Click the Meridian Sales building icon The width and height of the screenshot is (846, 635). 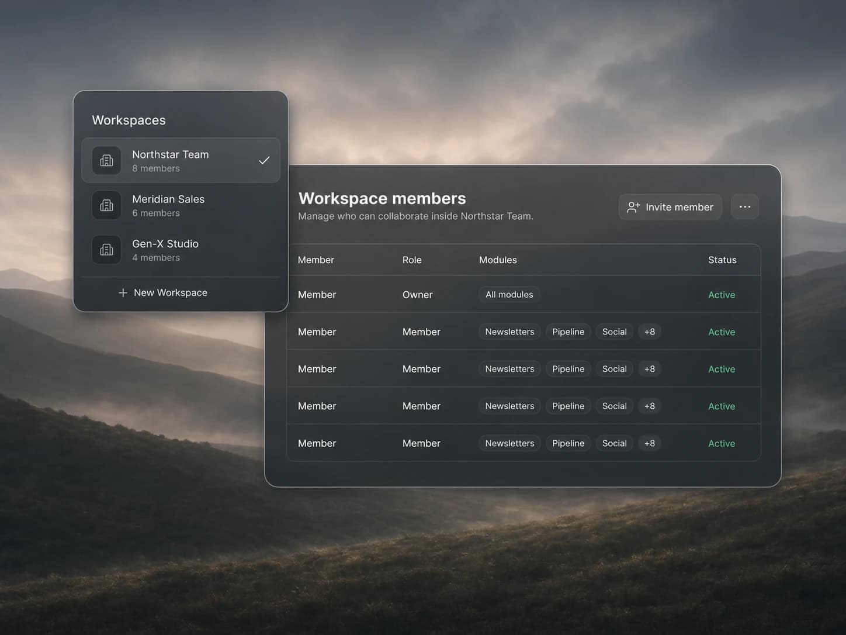point(106,205)
